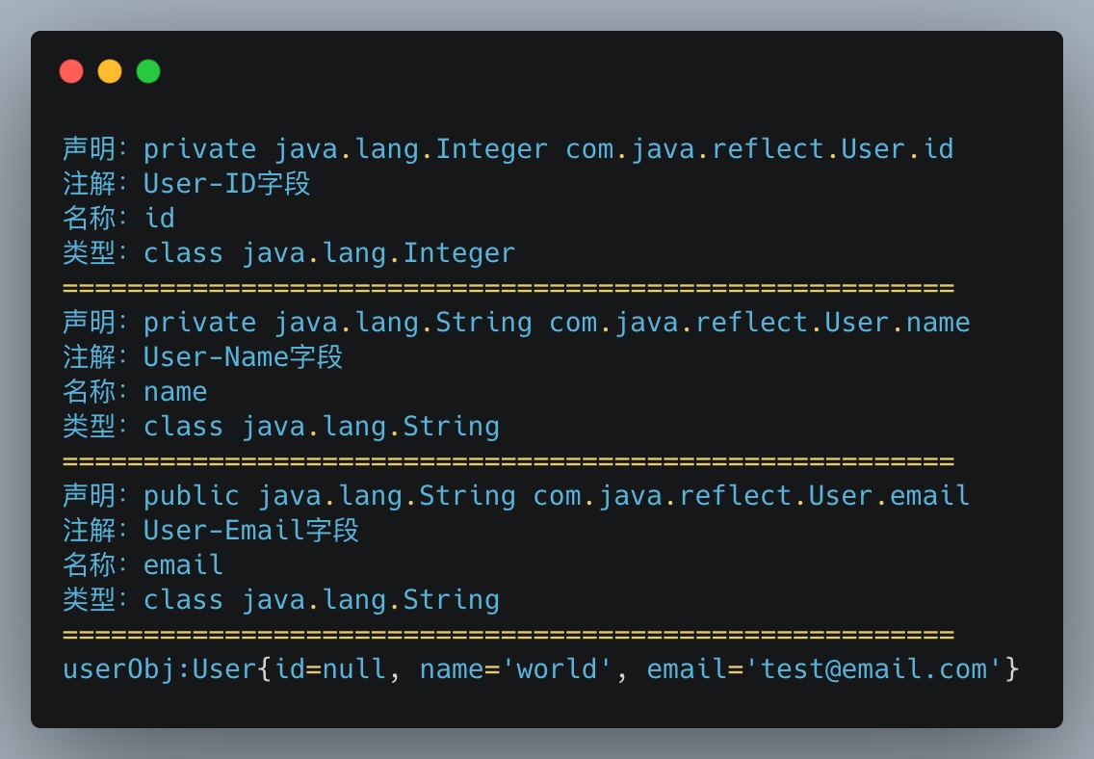Click the com.java.reflect.User.email text
The width and height of the screenshot is (1094, 759).
751,496
